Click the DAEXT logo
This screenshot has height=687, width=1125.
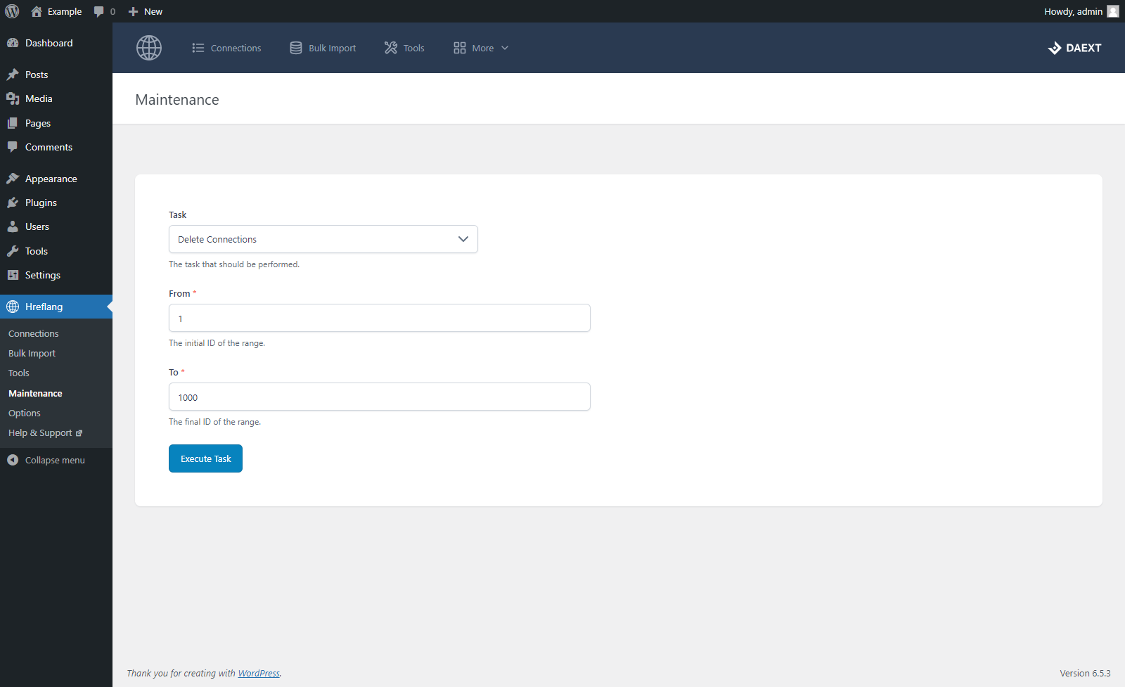(x=1074, y=48)
